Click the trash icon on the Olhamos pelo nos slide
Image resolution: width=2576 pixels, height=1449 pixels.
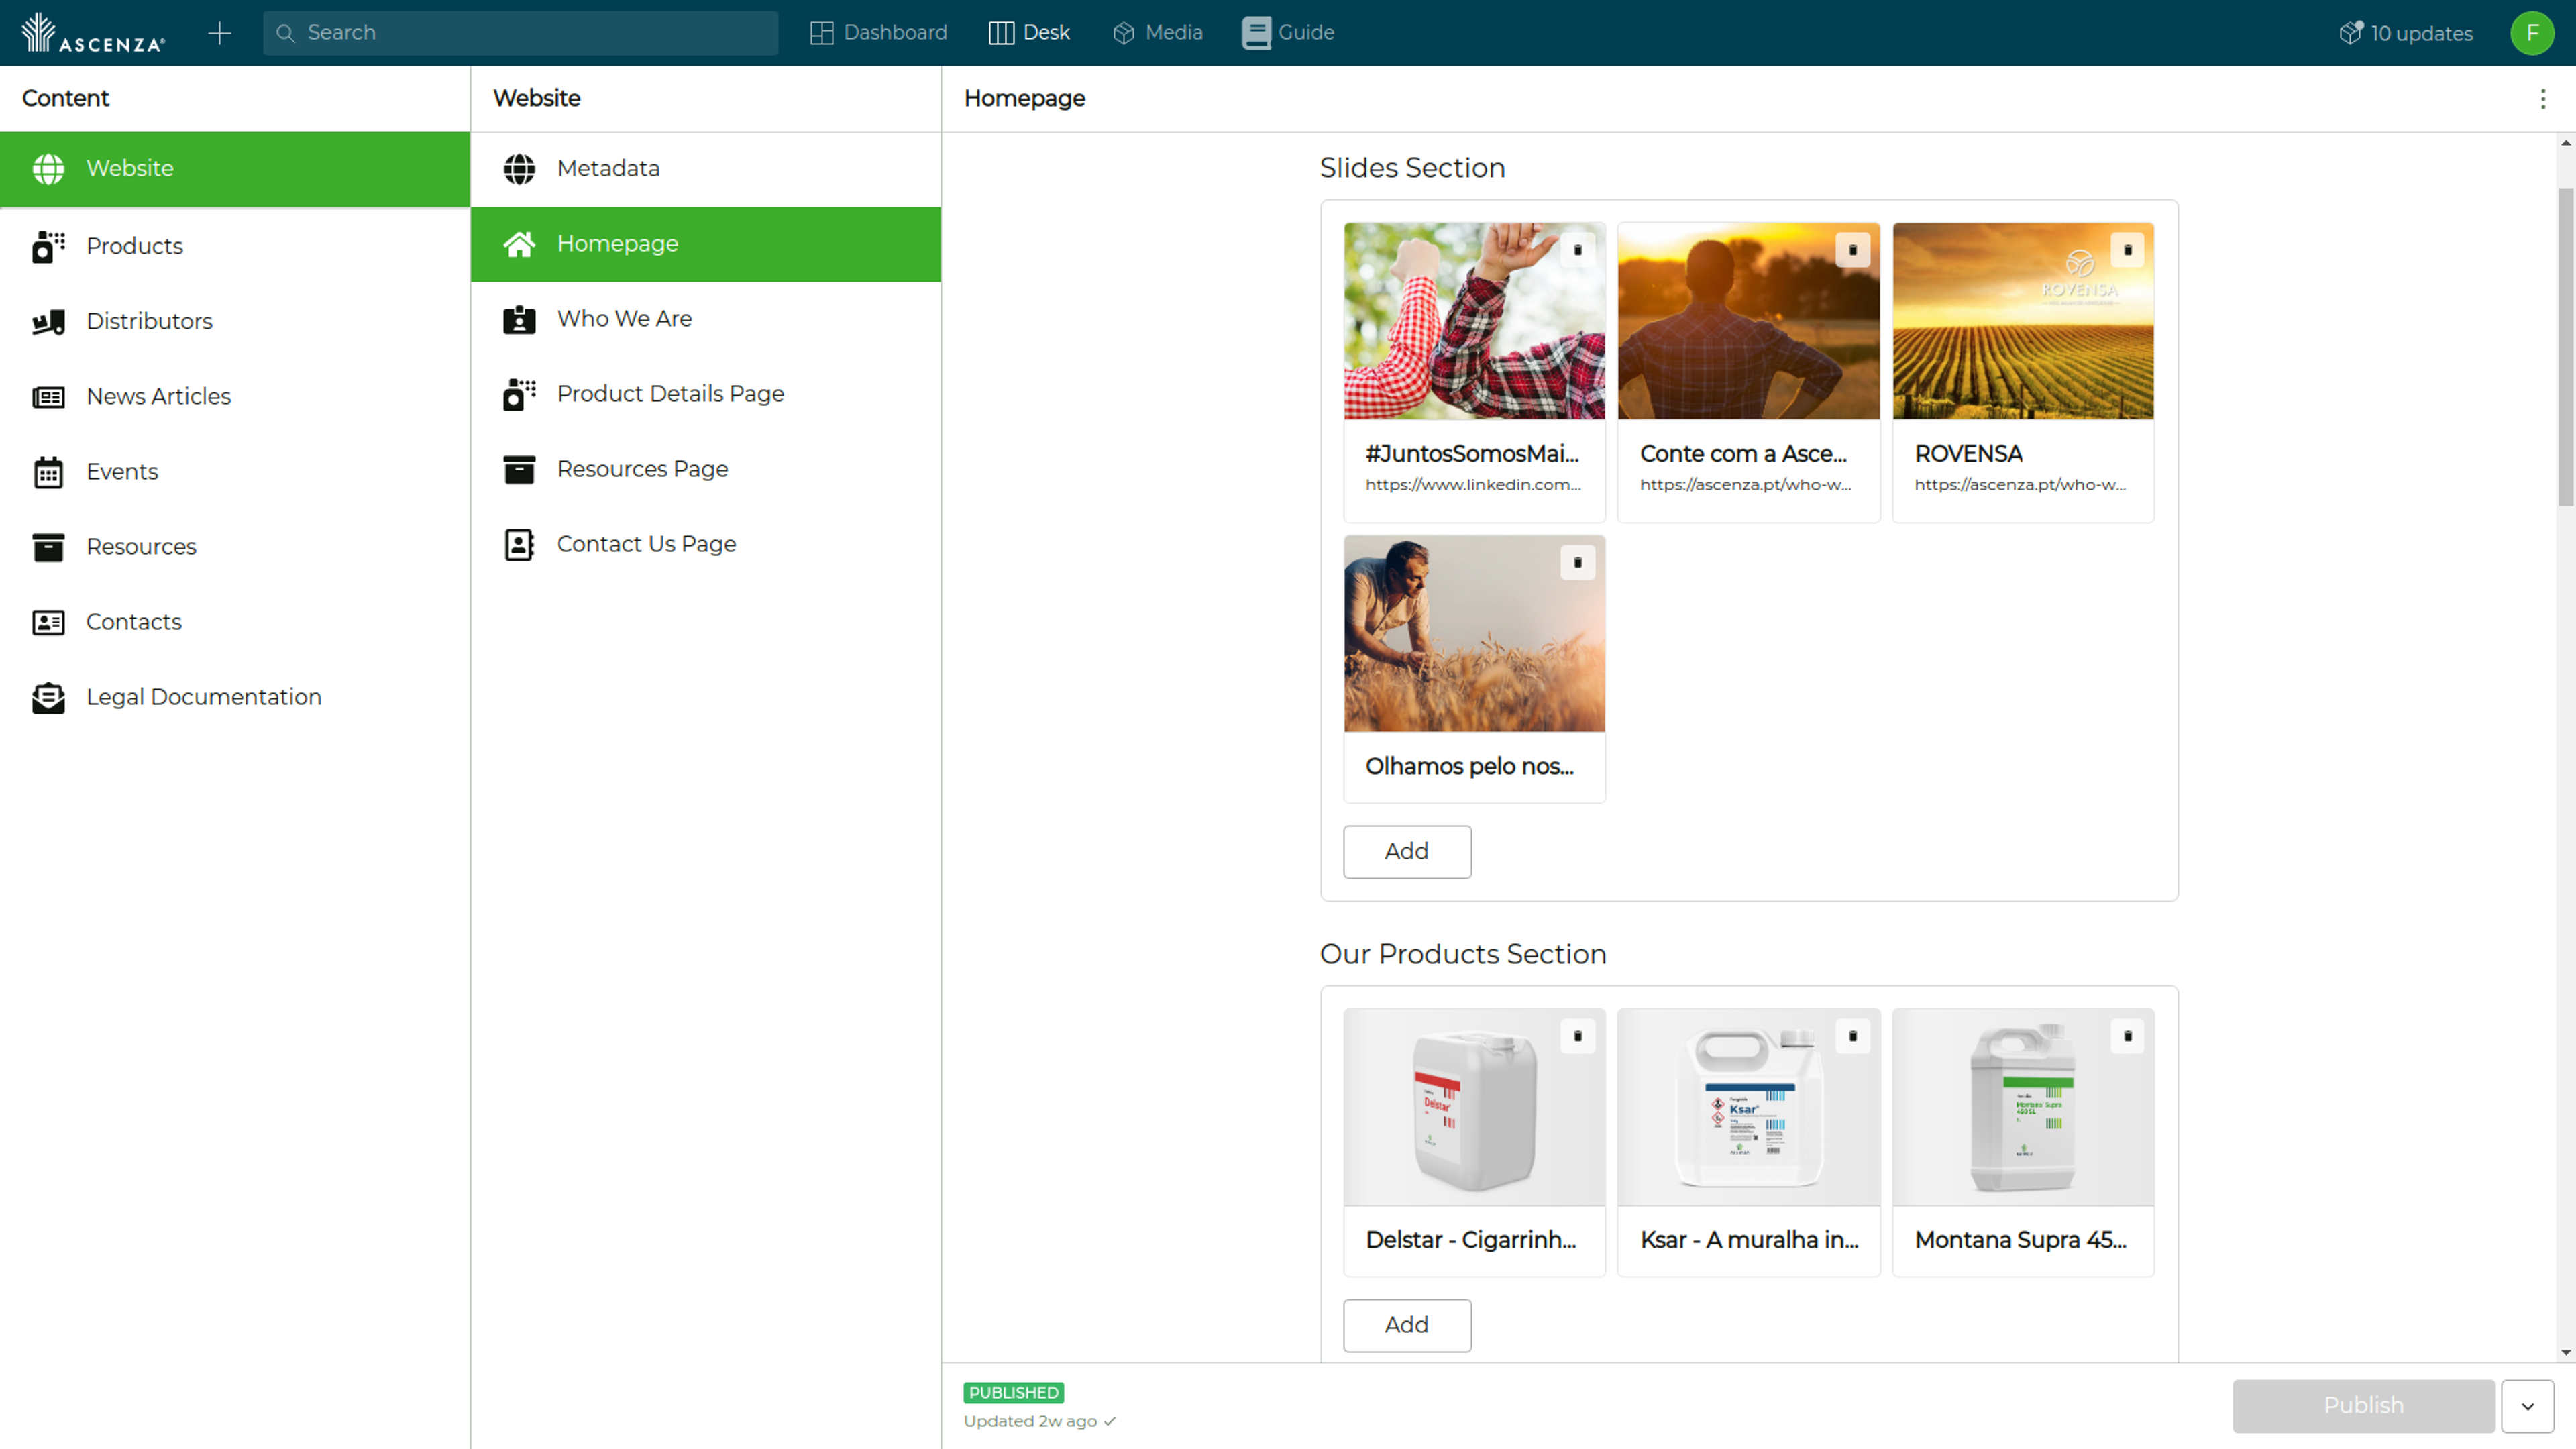pos(1577,563)
